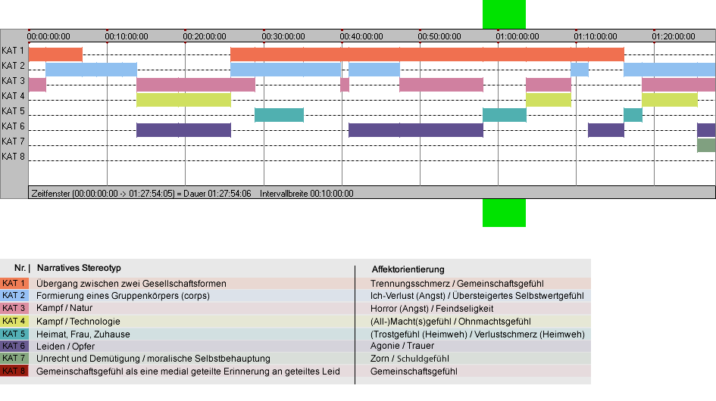Select the KAT 8 row label in timeline
Viewport: 716px width, 401px height.
(13, 157)
